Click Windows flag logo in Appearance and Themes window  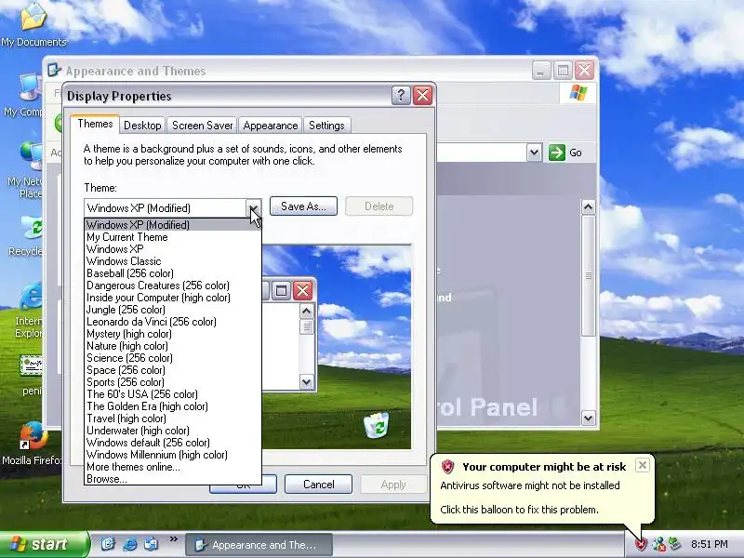click(578, 93)
